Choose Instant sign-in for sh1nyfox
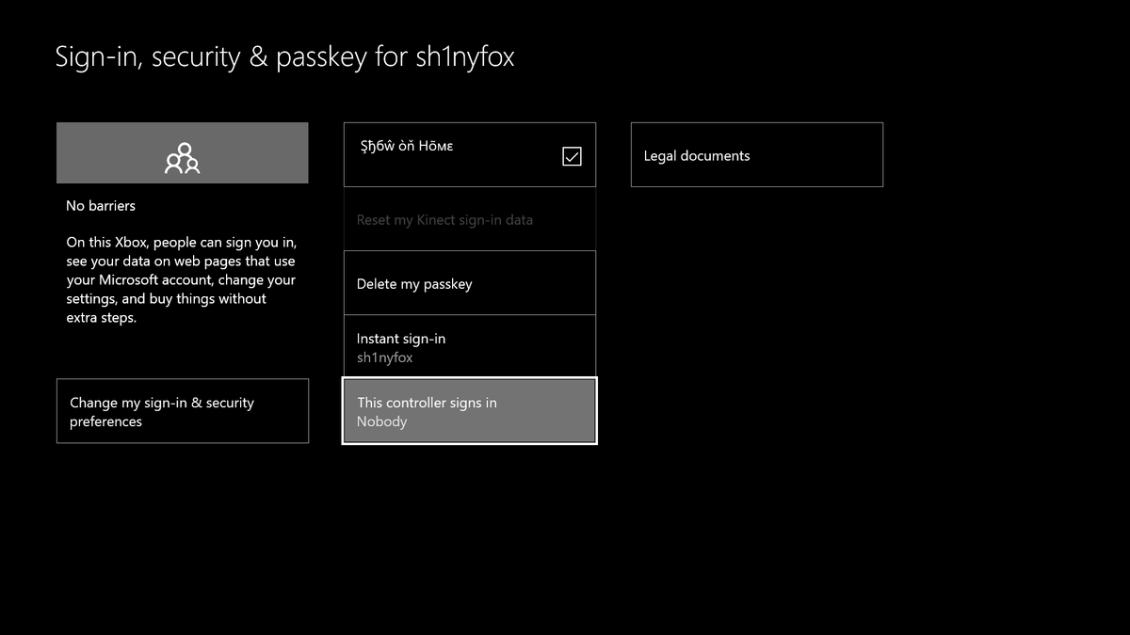 (x=468, y=346)
